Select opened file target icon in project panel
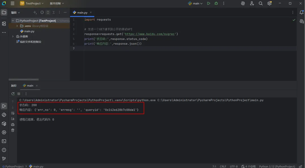 [42, 12]
